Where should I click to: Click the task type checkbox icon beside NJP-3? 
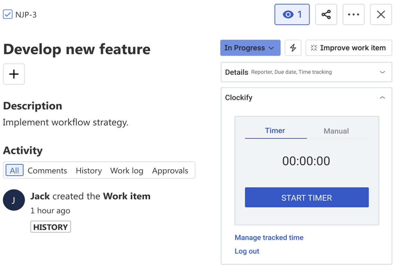pyautogui.click(x=8, y=14)
